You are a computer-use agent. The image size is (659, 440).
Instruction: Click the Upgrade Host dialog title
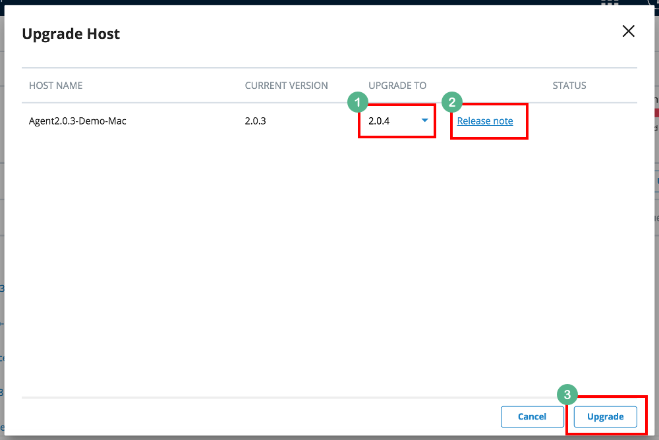(x=71, y=34)
